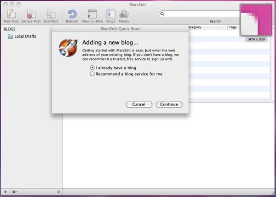This screenshot has height=197, width=276.
Task: Click the Local Drafts folder icon
Action: [11, 36]
